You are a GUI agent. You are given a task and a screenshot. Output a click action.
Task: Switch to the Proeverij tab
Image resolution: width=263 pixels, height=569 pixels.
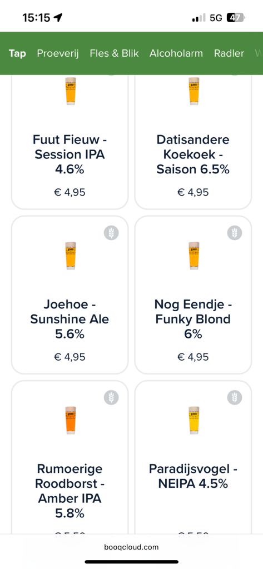(x=58, y=53)
